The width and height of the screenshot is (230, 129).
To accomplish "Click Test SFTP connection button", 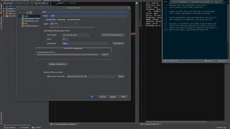I will [112, 35].
